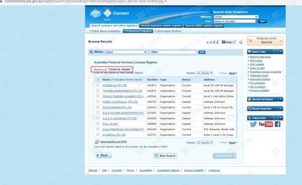Switch to Search SMSF auditor register tab
Viewport: 302px width, 185px height.
coord(204,26)
